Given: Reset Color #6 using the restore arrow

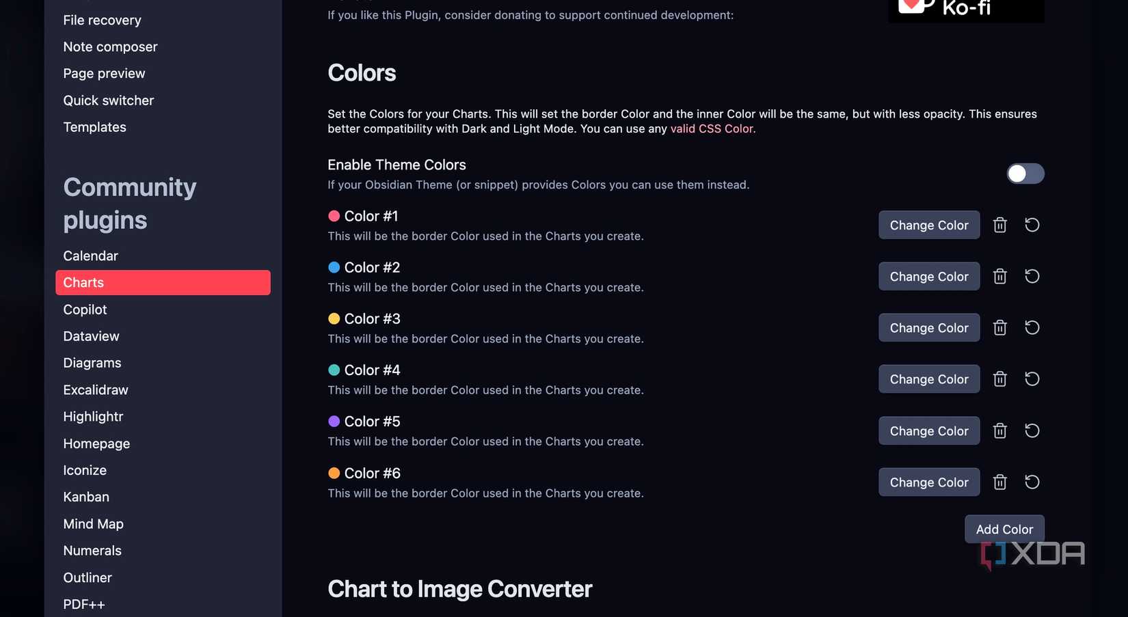Looking at the screenshot, I should [x=1032, y=482].
